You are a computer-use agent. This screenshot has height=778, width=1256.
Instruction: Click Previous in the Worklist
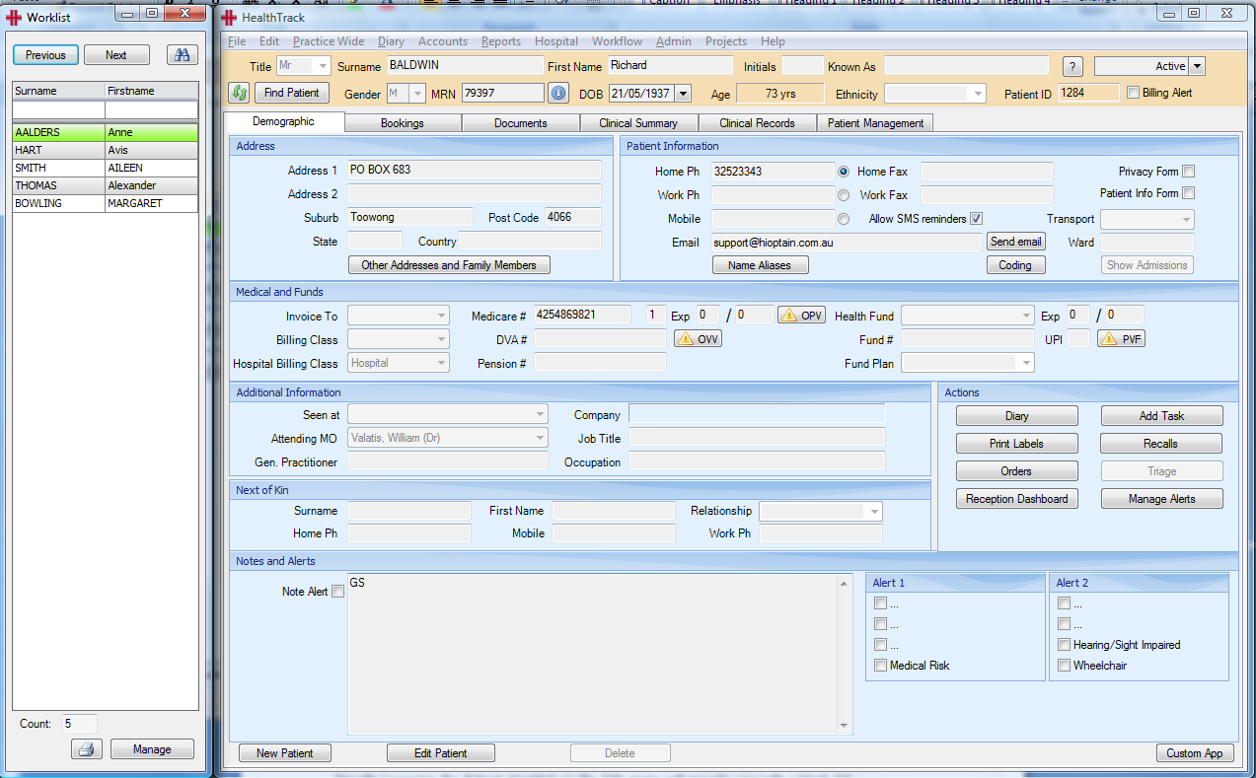point(45,55)
